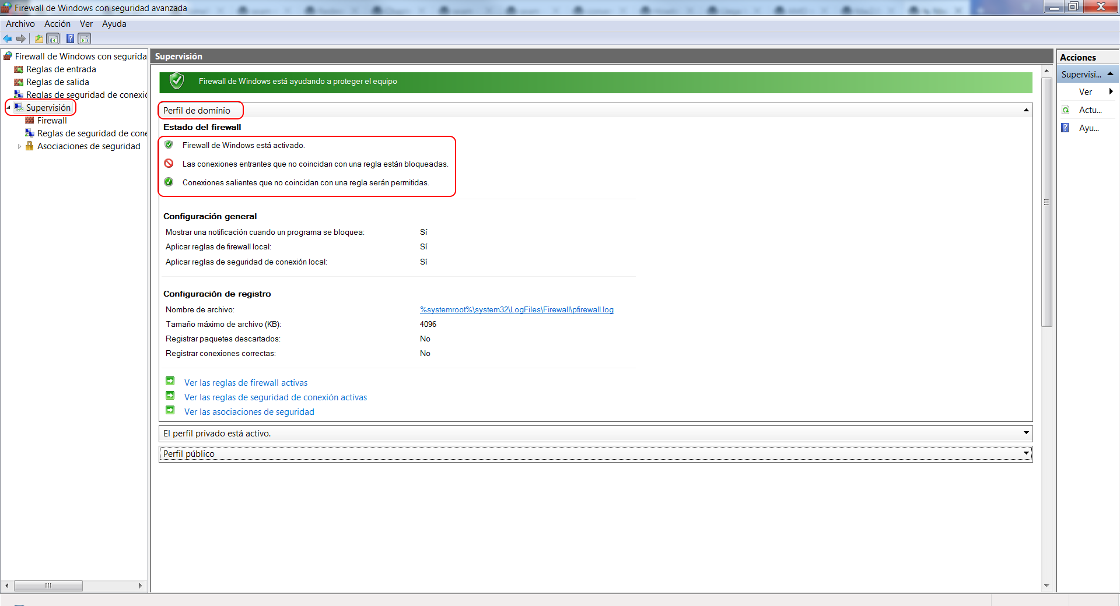
Task: Collapse the Supervisi... actions group arrow
Action: click(1110, 74)
